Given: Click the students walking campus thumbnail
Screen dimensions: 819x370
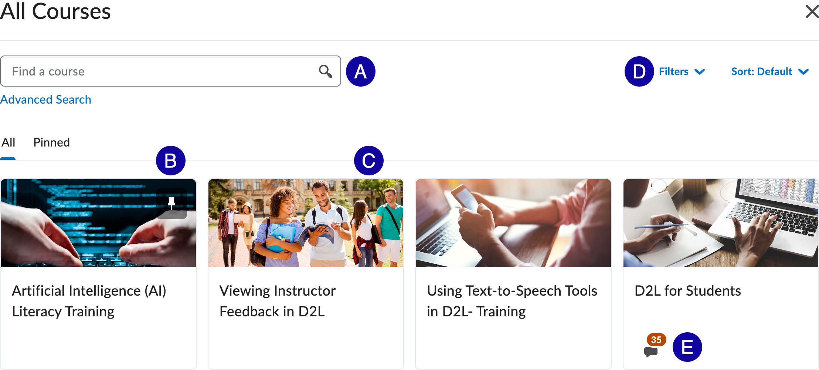Looking at the screenshot, I should [306, 223].
